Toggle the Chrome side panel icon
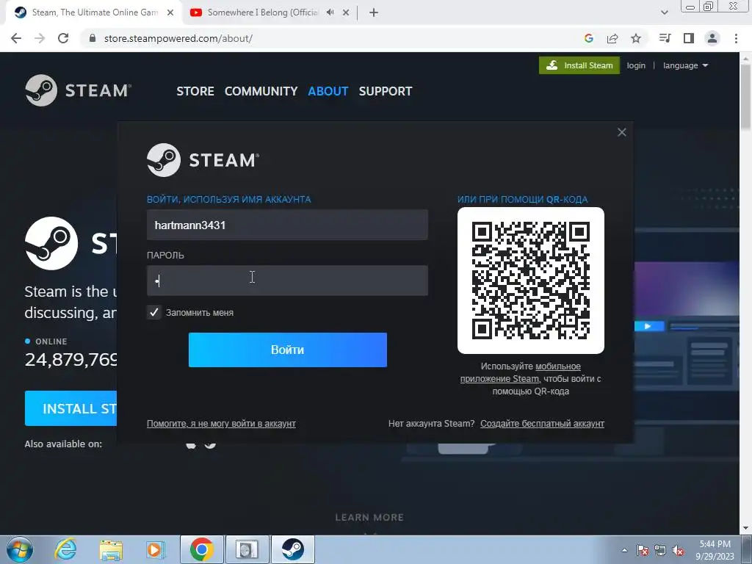This screenshot has width=752, height=564. click(689, 38)
